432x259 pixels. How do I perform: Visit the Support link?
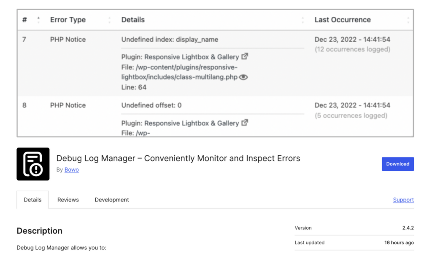click(x=403, y=200)
